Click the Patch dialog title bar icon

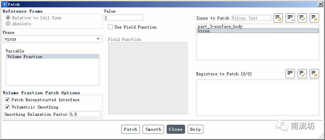[4, 4]
